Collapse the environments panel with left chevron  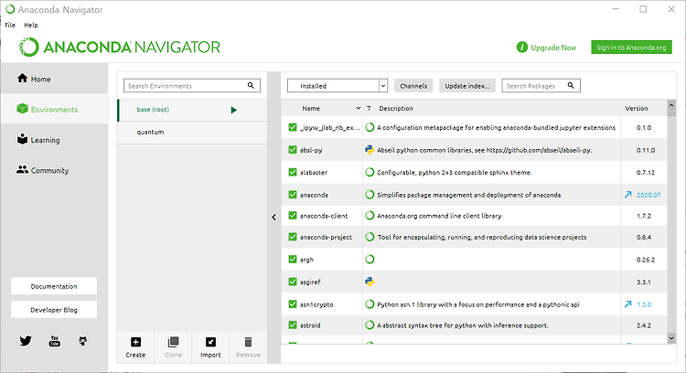pos(273,217)
